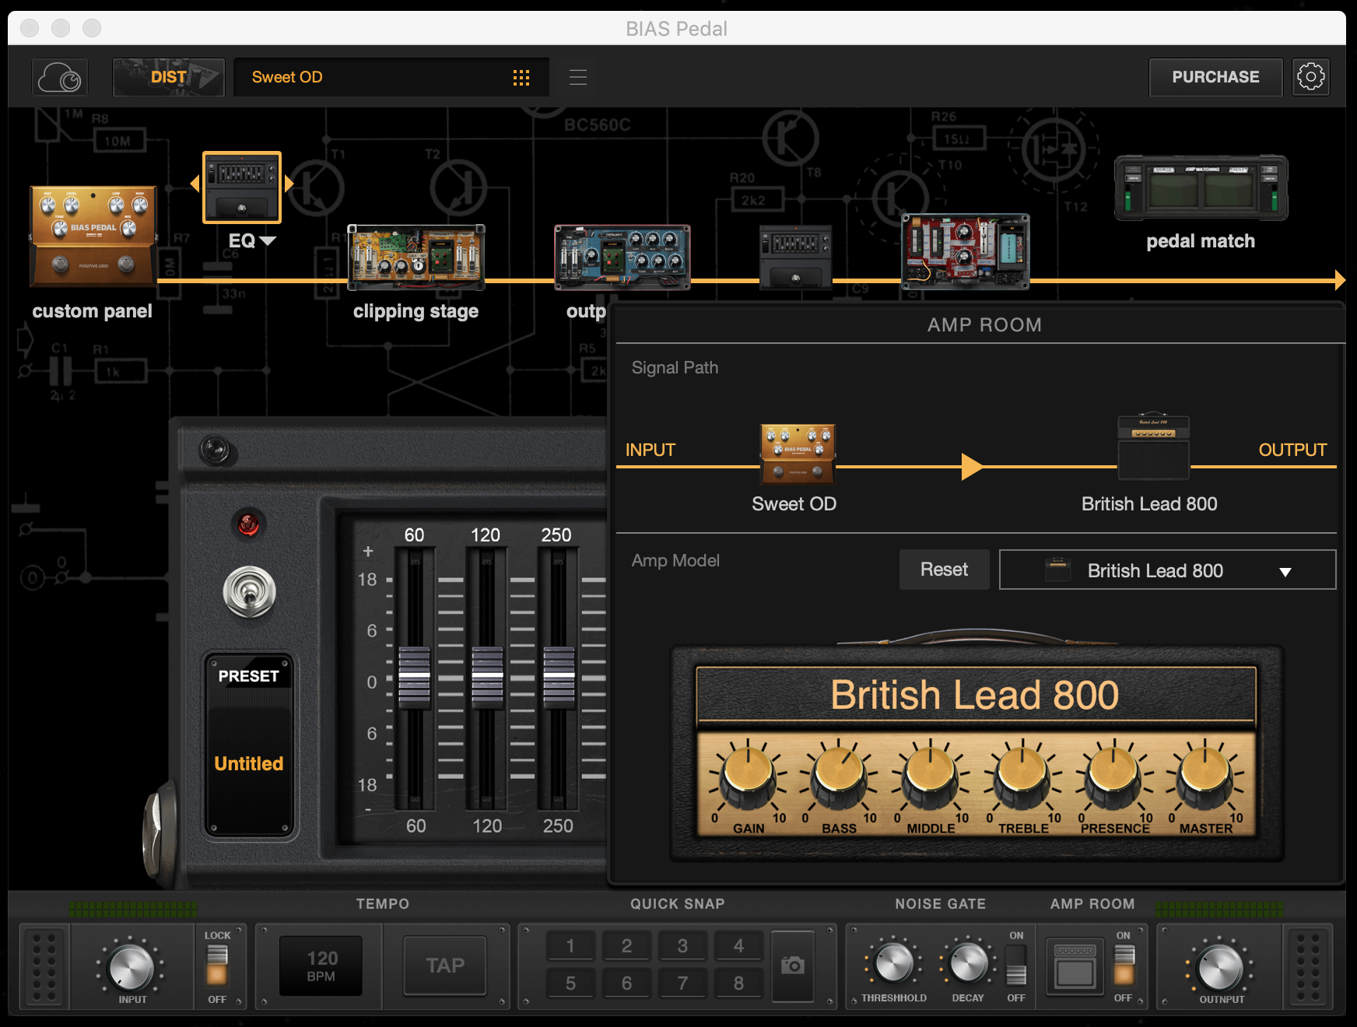Select quick snap slot 8
Image resolution: width=1357 pixels, height=1027 pixels.
738,983
